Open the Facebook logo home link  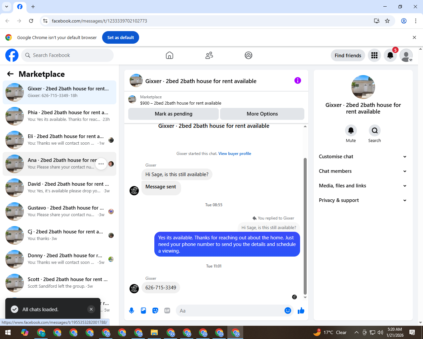click(x=12, y=55)
